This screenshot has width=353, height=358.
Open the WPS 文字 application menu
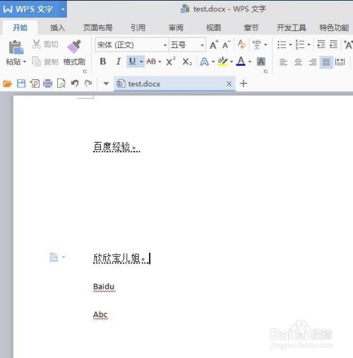[33, 9]
